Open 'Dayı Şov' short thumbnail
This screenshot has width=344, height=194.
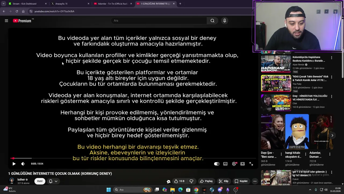(273, 131)
